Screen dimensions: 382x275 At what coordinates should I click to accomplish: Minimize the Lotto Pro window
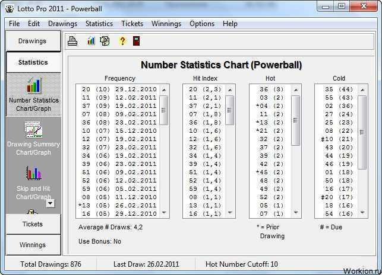[325, 7]
